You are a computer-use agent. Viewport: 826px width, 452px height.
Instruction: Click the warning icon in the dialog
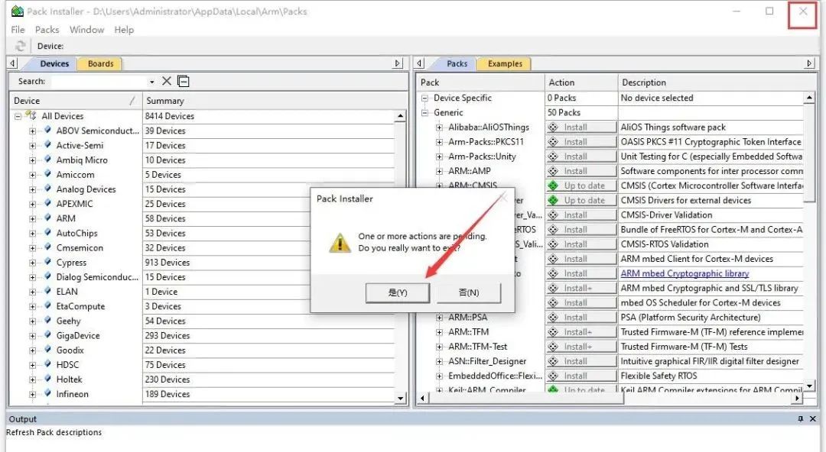(340, 243)
